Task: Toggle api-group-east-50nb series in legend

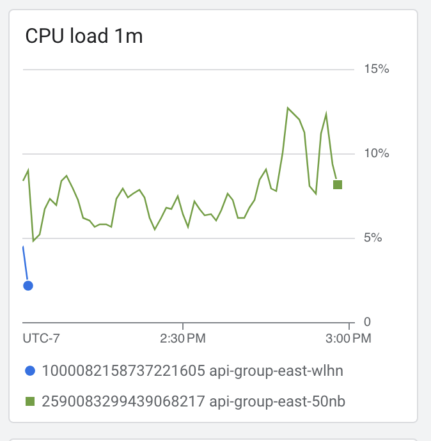Action: pyautogui.click(x=185, y=401)
